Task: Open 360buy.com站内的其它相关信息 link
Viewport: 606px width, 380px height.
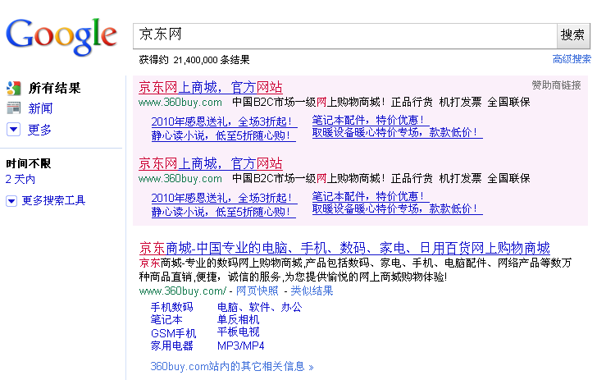Action: point(232,366)
